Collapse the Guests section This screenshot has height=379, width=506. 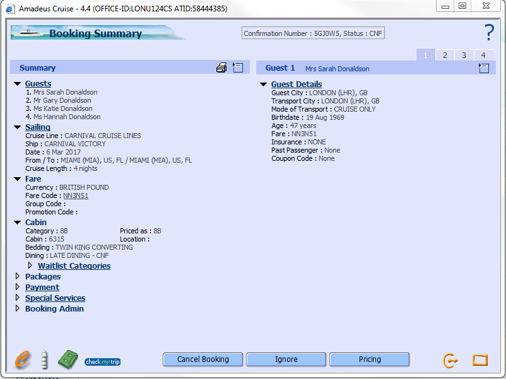(18, 84)
